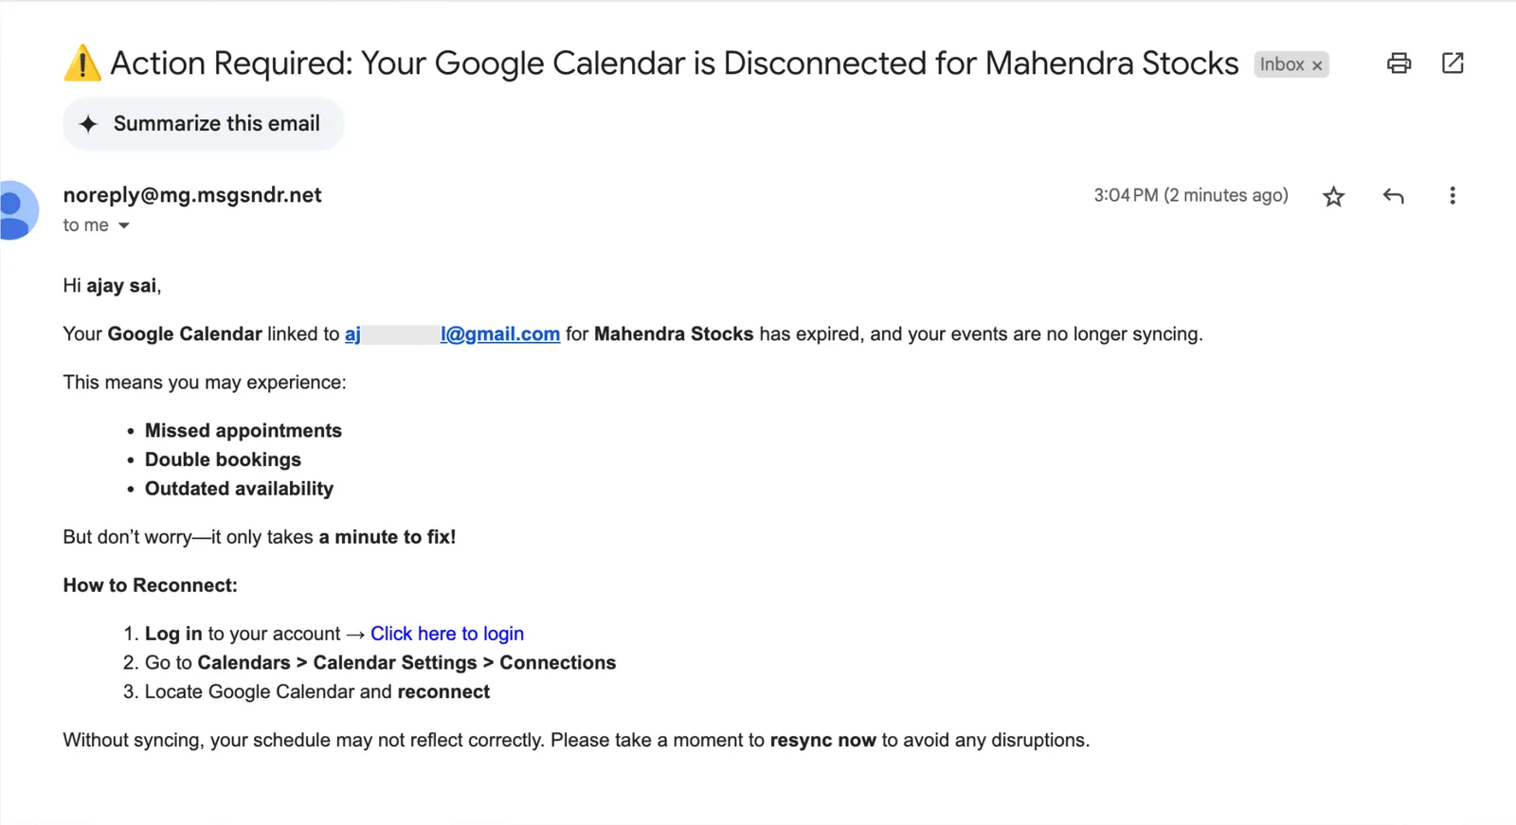Click the 3:04 PM timestamp

click(1191, 195)
